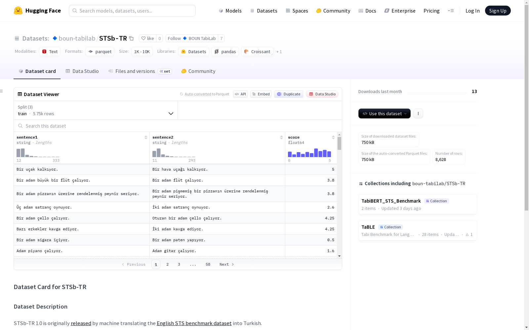Open Models in the top navigation

[230, 11]
